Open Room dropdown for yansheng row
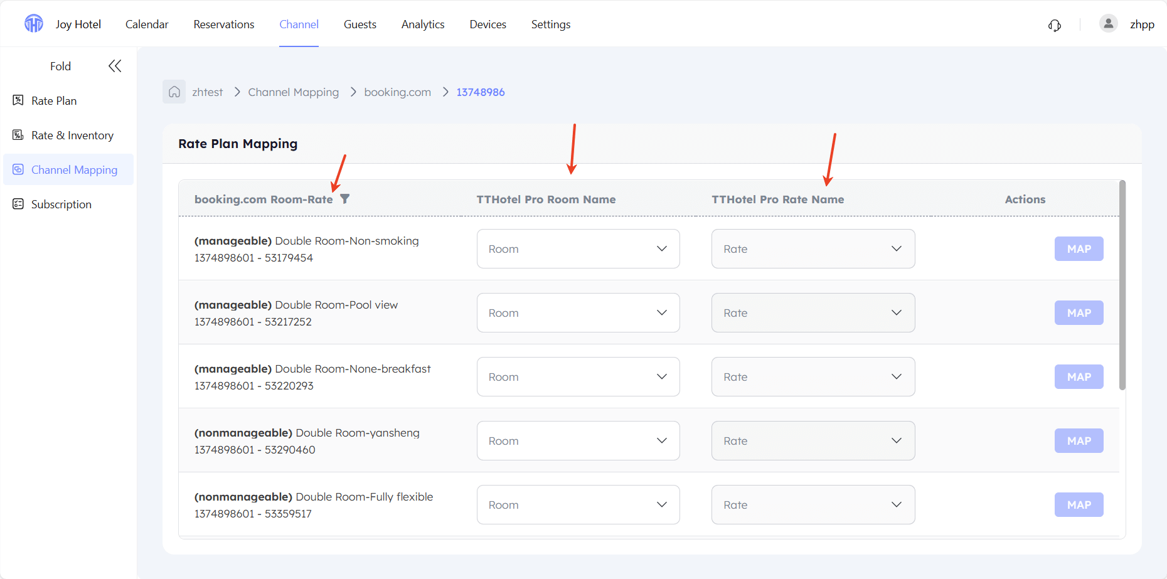1167x579 pixels. point(578,440)
